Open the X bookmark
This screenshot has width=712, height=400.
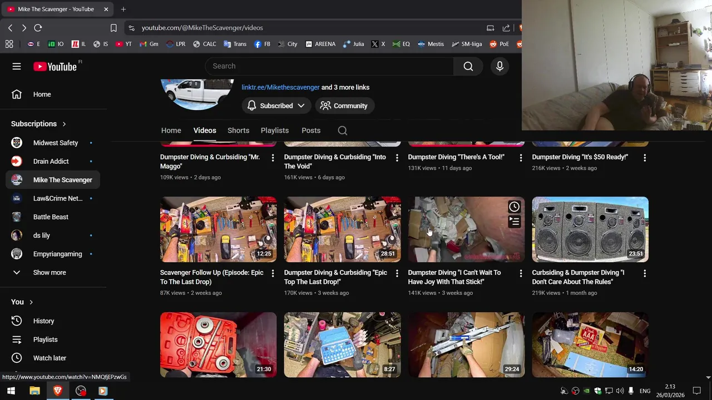click(378, 44)
